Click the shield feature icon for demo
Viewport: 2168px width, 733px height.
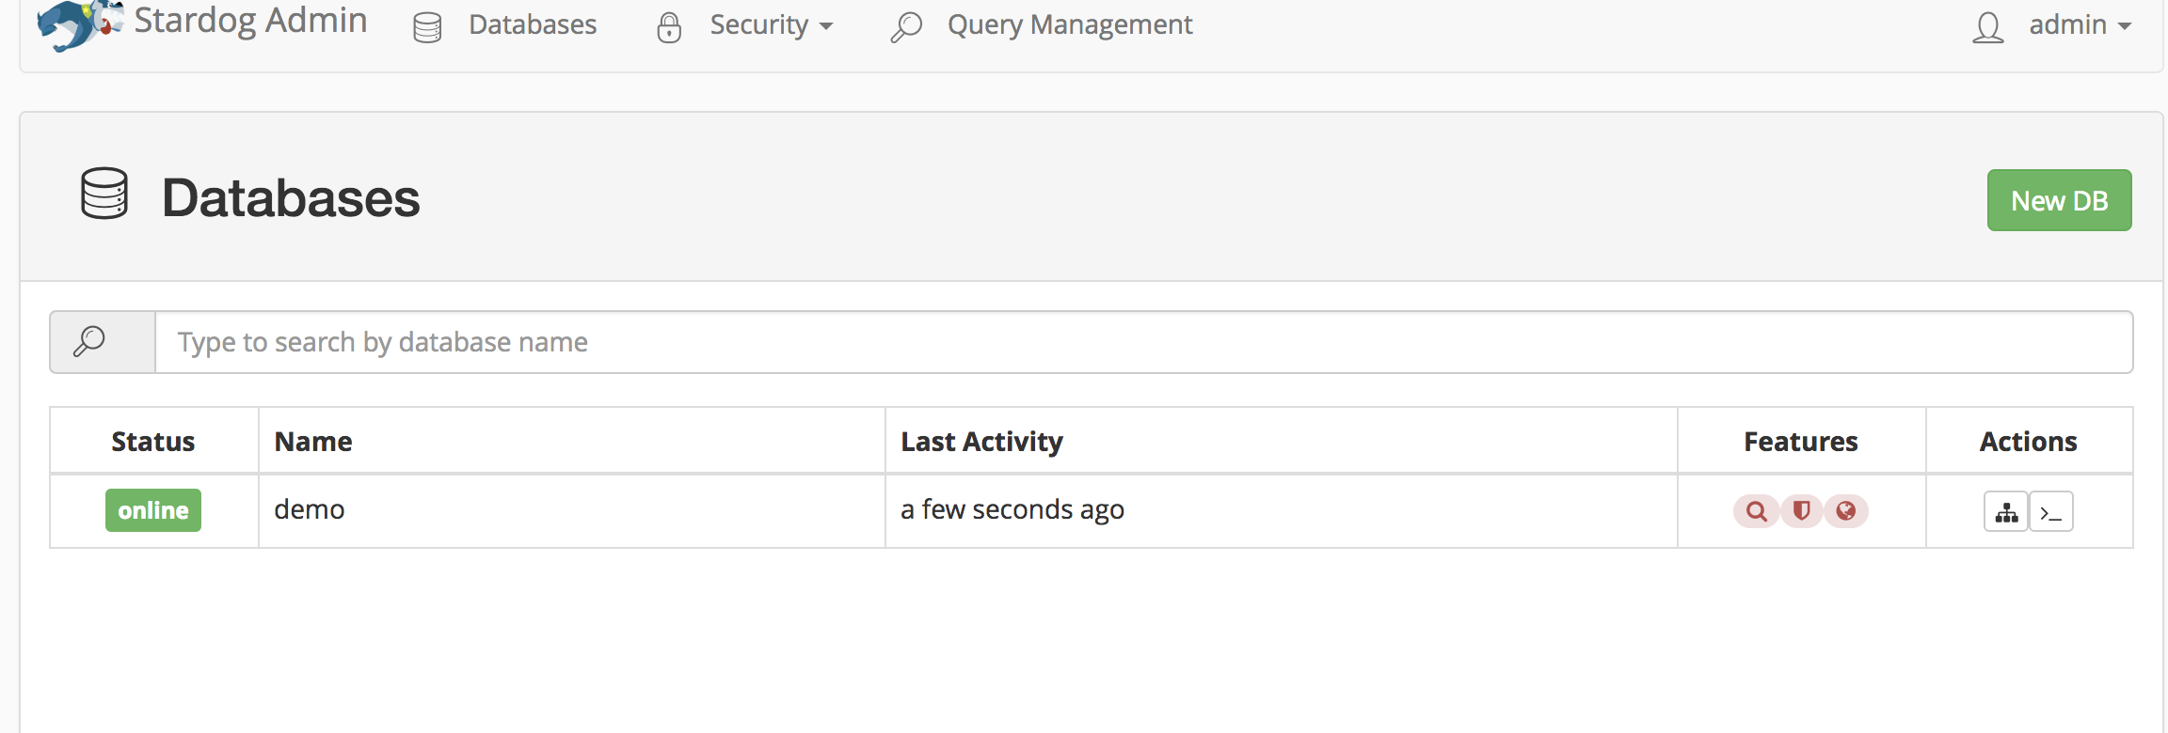(1801, 511)
